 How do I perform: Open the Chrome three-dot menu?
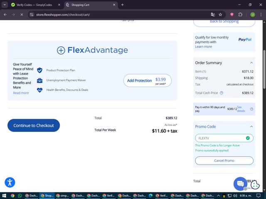261,15
